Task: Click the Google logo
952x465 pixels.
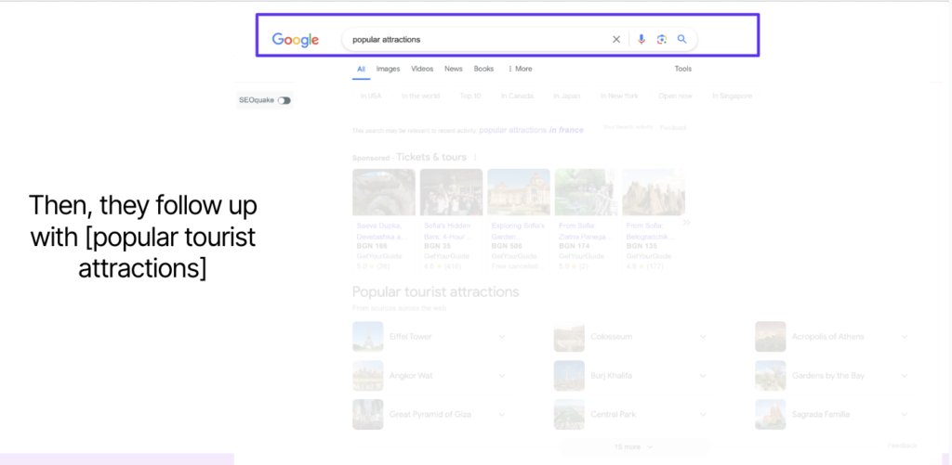Action: pyautogui.click(x=295, y=40)
